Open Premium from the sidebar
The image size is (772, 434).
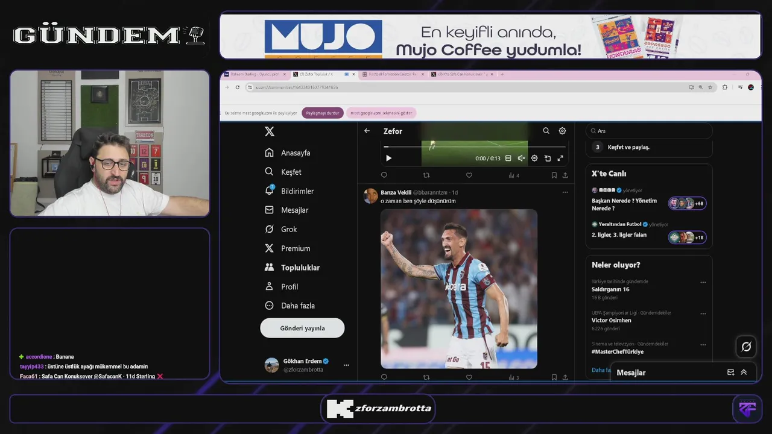[x=288, y=248]
